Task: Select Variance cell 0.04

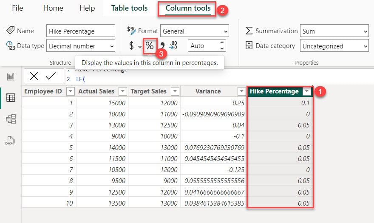Action: 214,125
